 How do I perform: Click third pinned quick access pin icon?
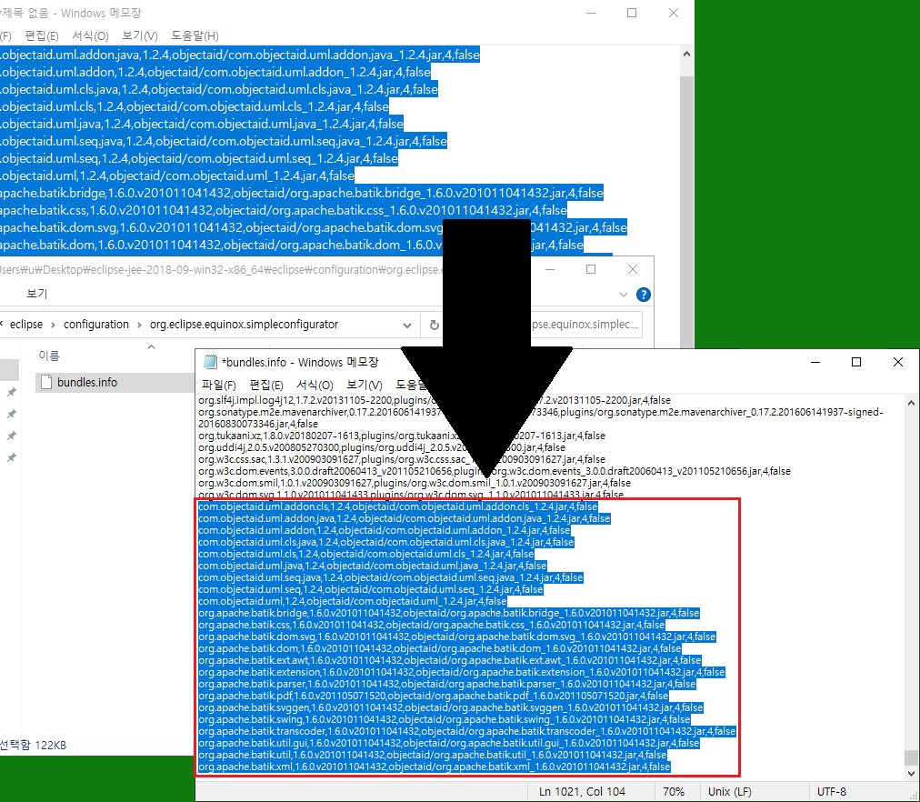11,436
